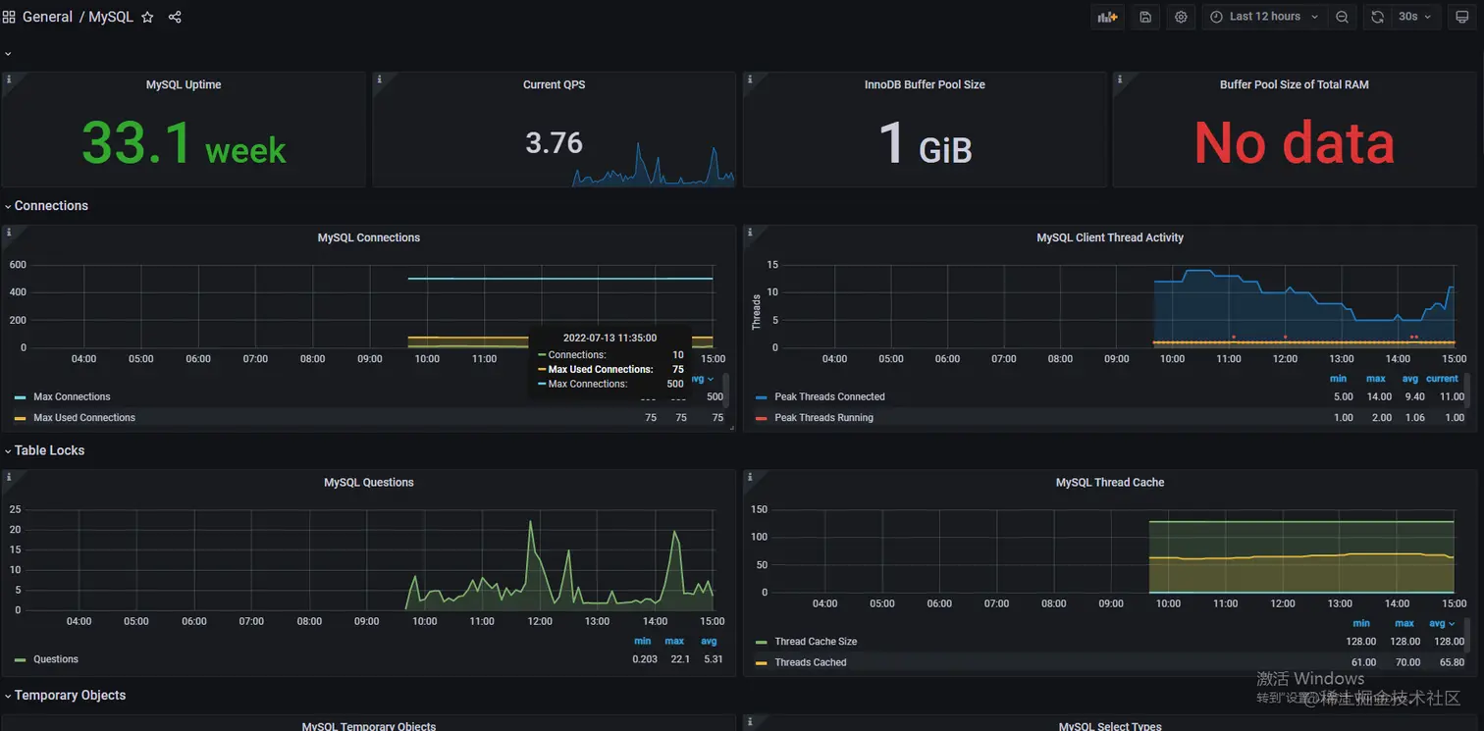Screen dimensions: 1484x731
Task: Share the dashboard via share icon
Action: click(175, 17)
